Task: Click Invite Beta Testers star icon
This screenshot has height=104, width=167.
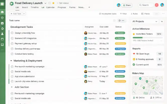Action: pyautogui.click(x=134, y=34)
